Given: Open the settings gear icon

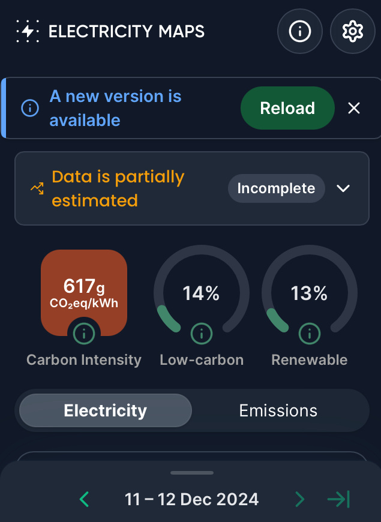Looking at the screenshot, I should pyautogui.click(x=353, y=31).
